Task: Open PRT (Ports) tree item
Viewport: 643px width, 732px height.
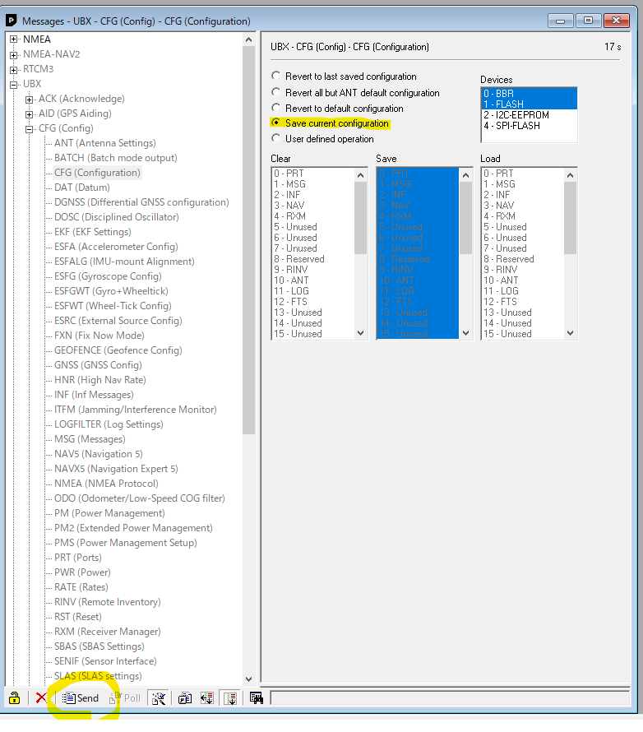Action: [78, 558]
